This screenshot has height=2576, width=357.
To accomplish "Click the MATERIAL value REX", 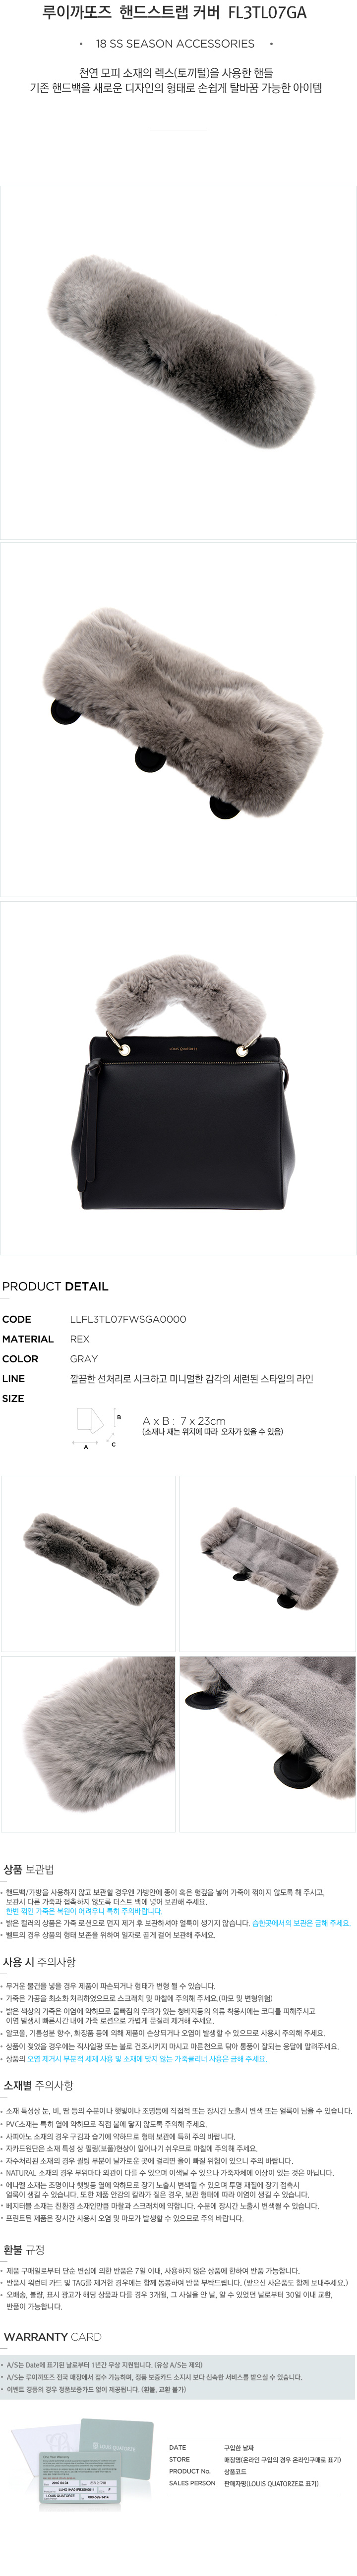I will (80, 1339).
